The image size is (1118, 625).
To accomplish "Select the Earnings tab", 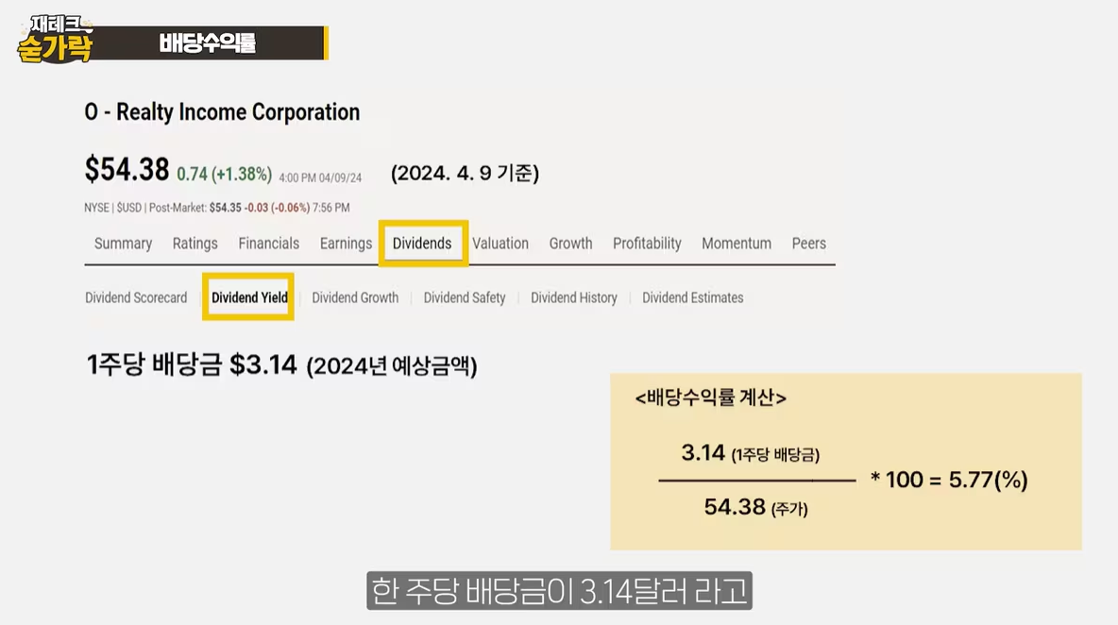I will click(346, 244).
